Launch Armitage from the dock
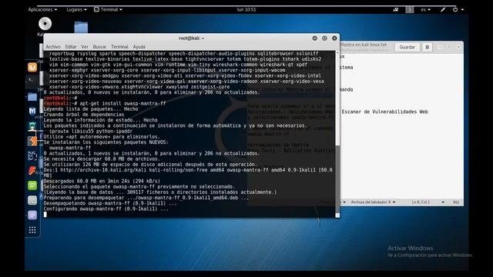This screenshot has height=277, width=493. click(32, 126)
